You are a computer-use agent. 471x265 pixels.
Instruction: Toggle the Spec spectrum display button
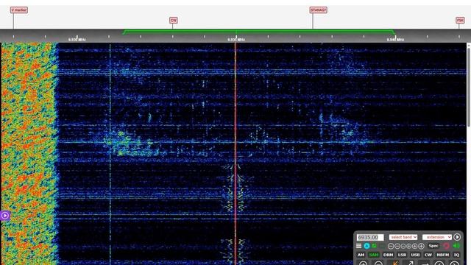[x=433, y=246]
